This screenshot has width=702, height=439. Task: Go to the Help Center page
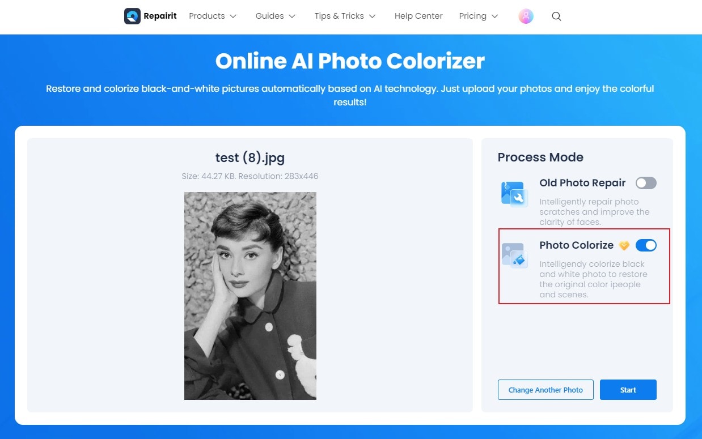click(418, 16)
